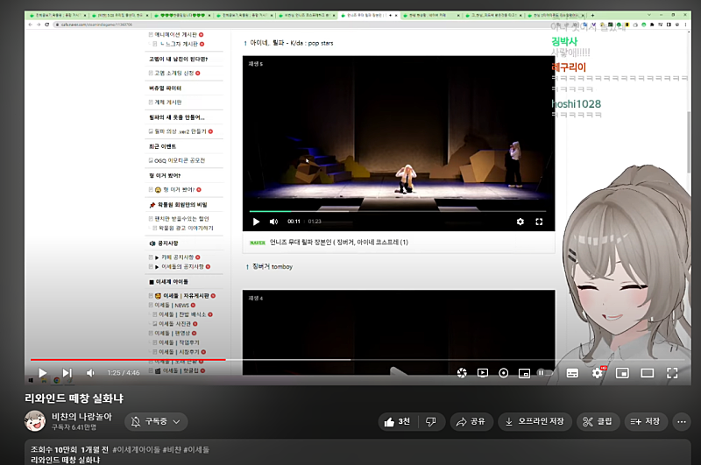Open YouTube player settings gear
This screenshot has height=465, width=701.
(598, 372)
